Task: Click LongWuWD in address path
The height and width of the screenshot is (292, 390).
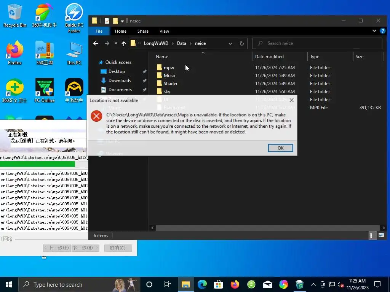Action: click(x=156, y=43)
